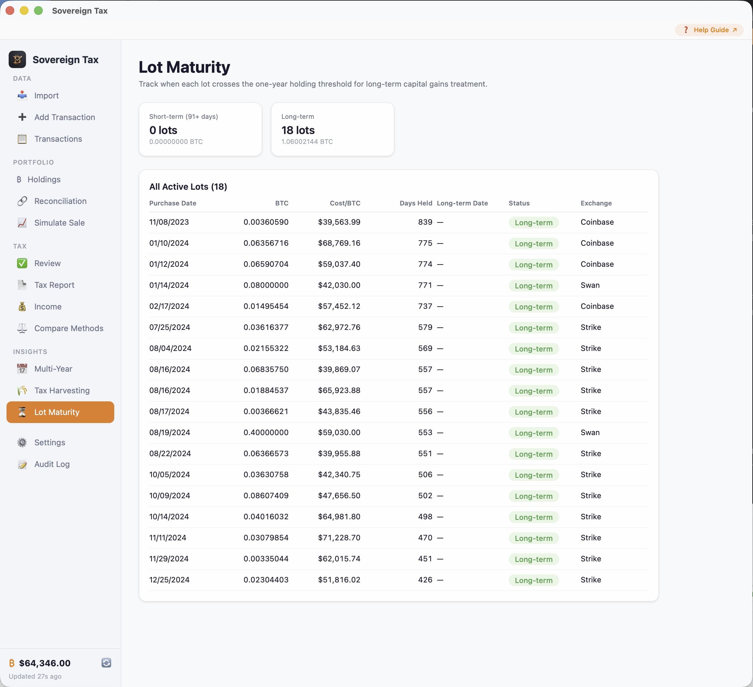Select the Transactions clipboard icon

tap(22, 139)
